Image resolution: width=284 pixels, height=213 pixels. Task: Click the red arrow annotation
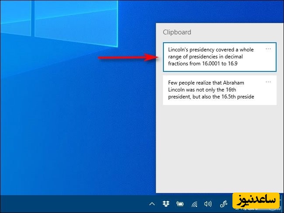coord(127,57)
